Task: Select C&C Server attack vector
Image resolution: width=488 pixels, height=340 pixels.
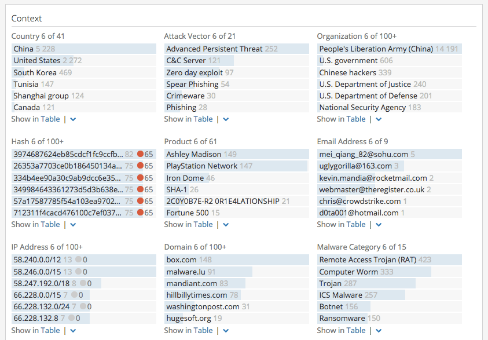Action: (237, 60)
